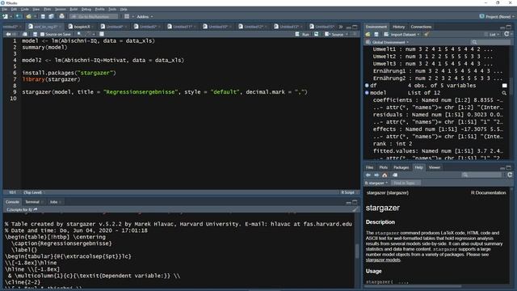Click the Load workspace icon in Environment
This screenshot has height=291, width=517.
(x=368, y=34)
